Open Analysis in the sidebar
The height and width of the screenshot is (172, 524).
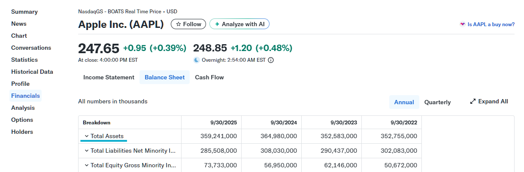[x=23, y=108]
